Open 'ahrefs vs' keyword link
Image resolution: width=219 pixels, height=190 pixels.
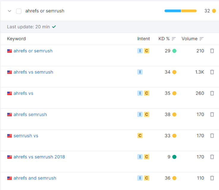(23, 93)
